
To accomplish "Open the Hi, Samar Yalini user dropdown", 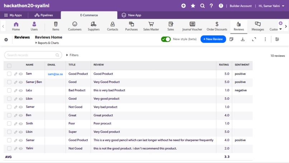I will tap(271, 6).
